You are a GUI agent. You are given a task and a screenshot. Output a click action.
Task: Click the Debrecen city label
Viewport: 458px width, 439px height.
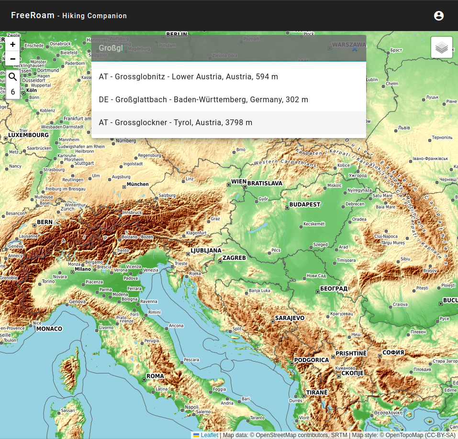(x=355, y=204)
